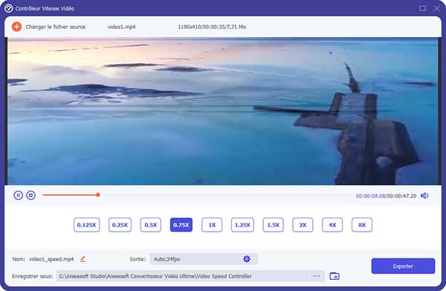The height and width of the screenshot is (291, 446).
Task: Select 1X normal speed
Action: point(212,225)
